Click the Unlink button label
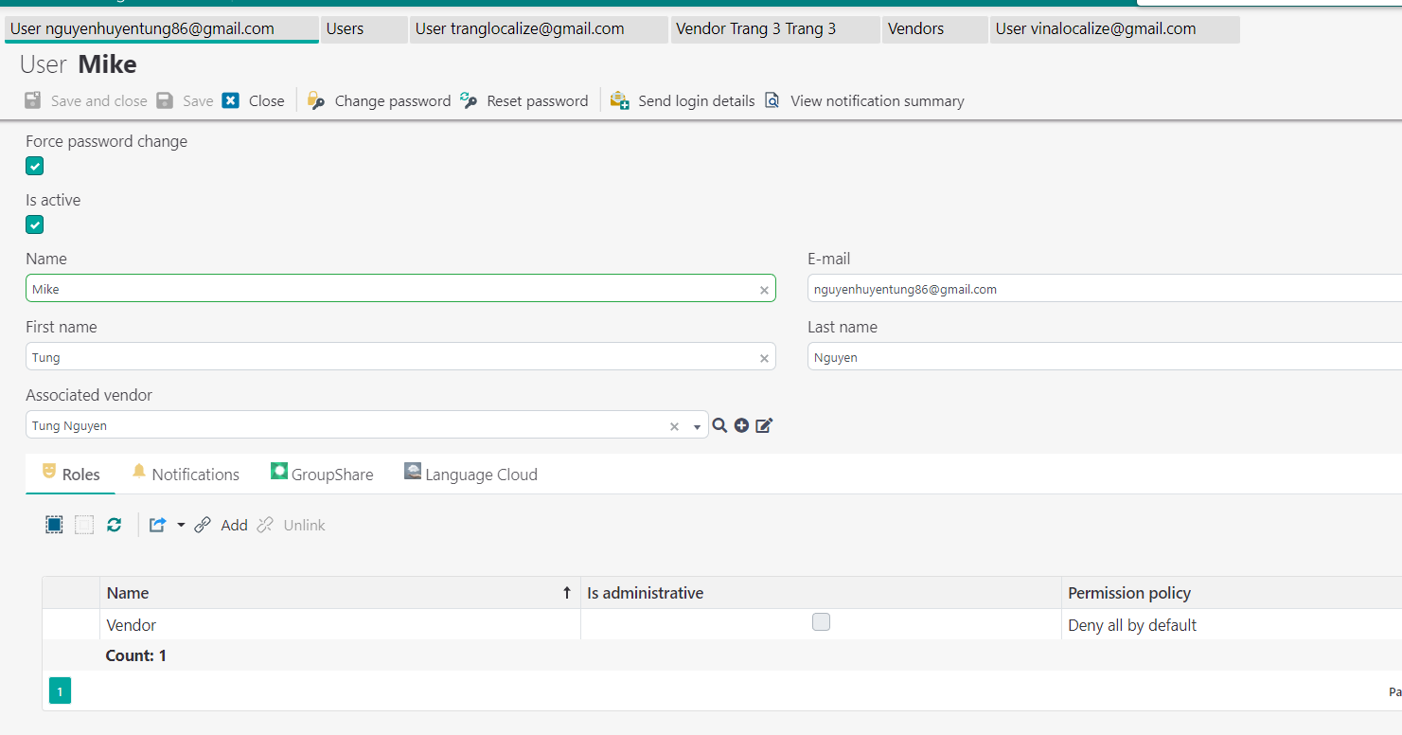The image size is (1402, 735). click(305, 525)
